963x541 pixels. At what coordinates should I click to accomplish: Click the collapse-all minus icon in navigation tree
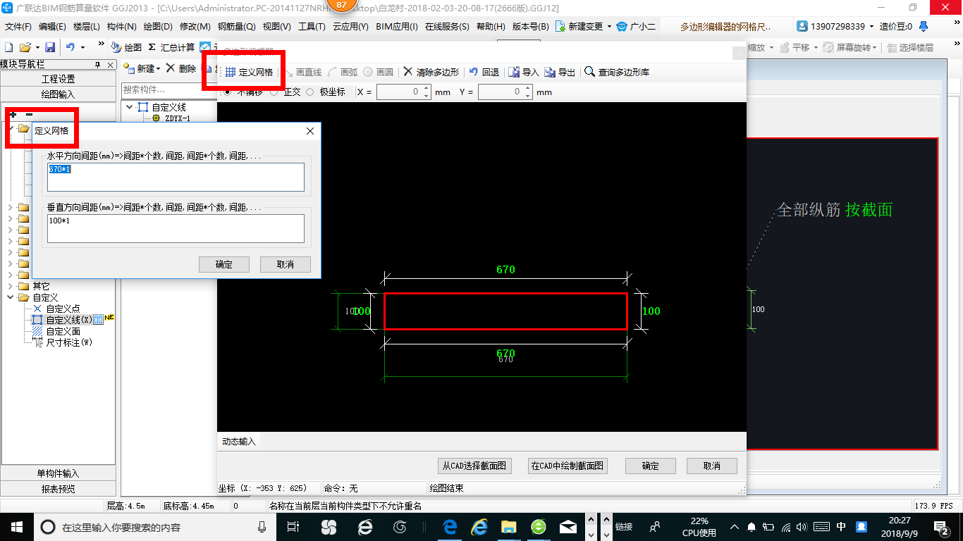tap(29, 114)
